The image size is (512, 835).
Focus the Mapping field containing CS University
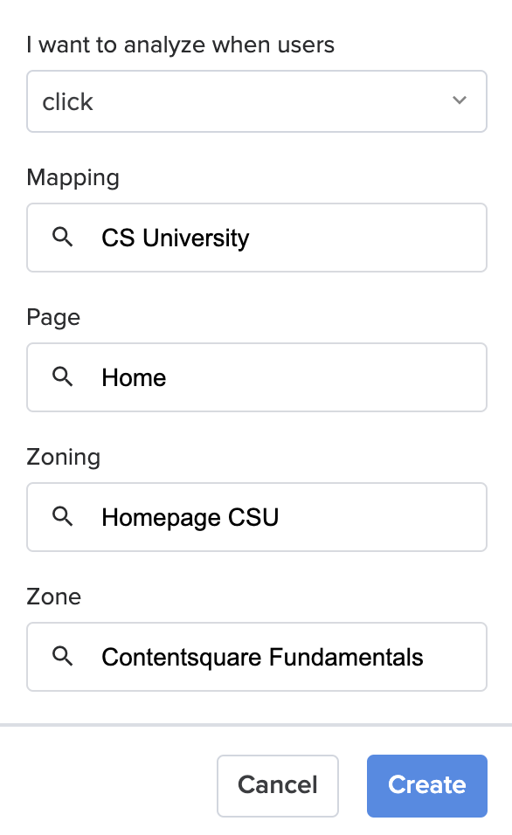(x=257, y=238)
